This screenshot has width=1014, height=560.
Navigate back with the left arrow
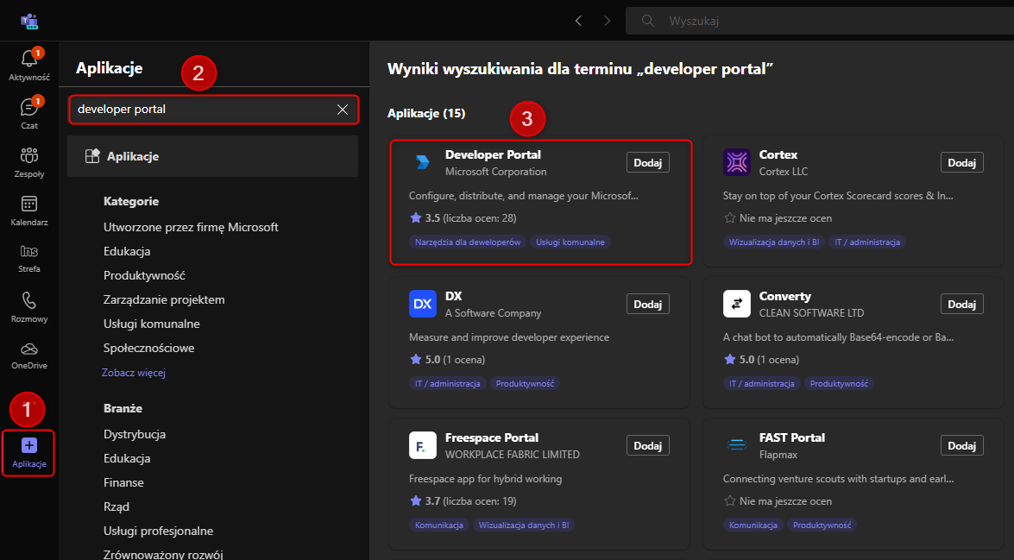tap(578, 20)
